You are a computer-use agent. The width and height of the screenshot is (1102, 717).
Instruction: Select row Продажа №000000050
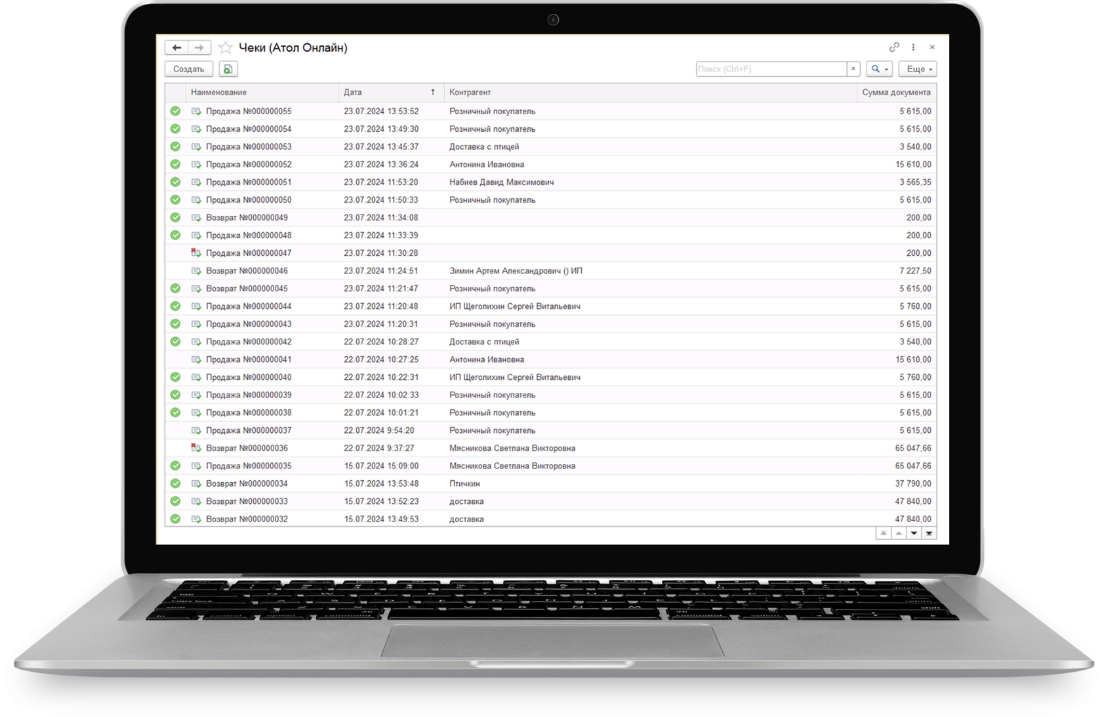click(550, 200)
